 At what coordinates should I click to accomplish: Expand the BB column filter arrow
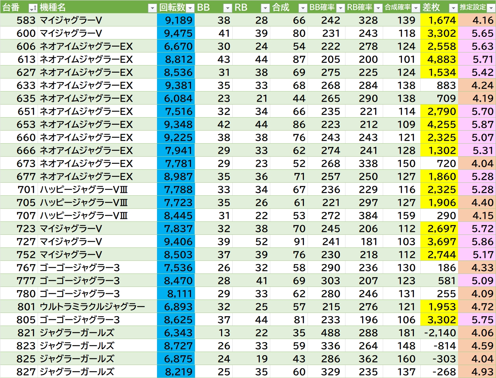pyautogui.click(x=228, y=8)
